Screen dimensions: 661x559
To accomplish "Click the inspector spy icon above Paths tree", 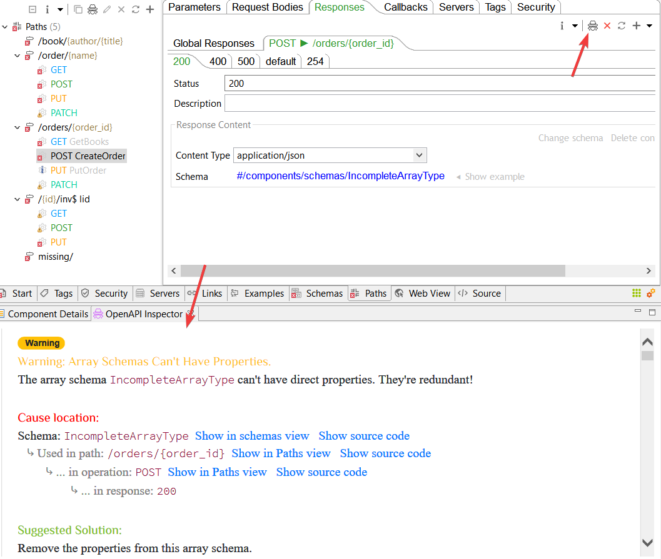I will 92,9.
